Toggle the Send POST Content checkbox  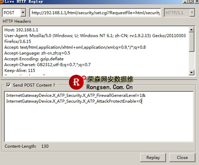pos(8,85)
